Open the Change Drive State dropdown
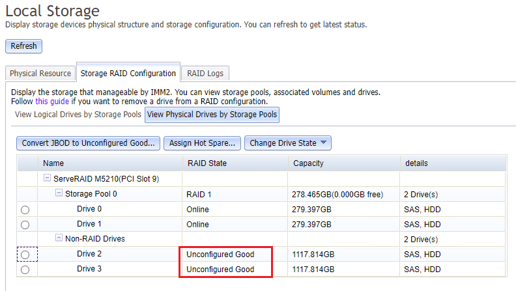Viewport: 516px width, 291px height. click(x=289, y=143)
